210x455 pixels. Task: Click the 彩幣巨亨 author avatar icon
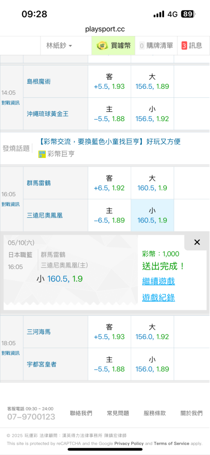42,154
